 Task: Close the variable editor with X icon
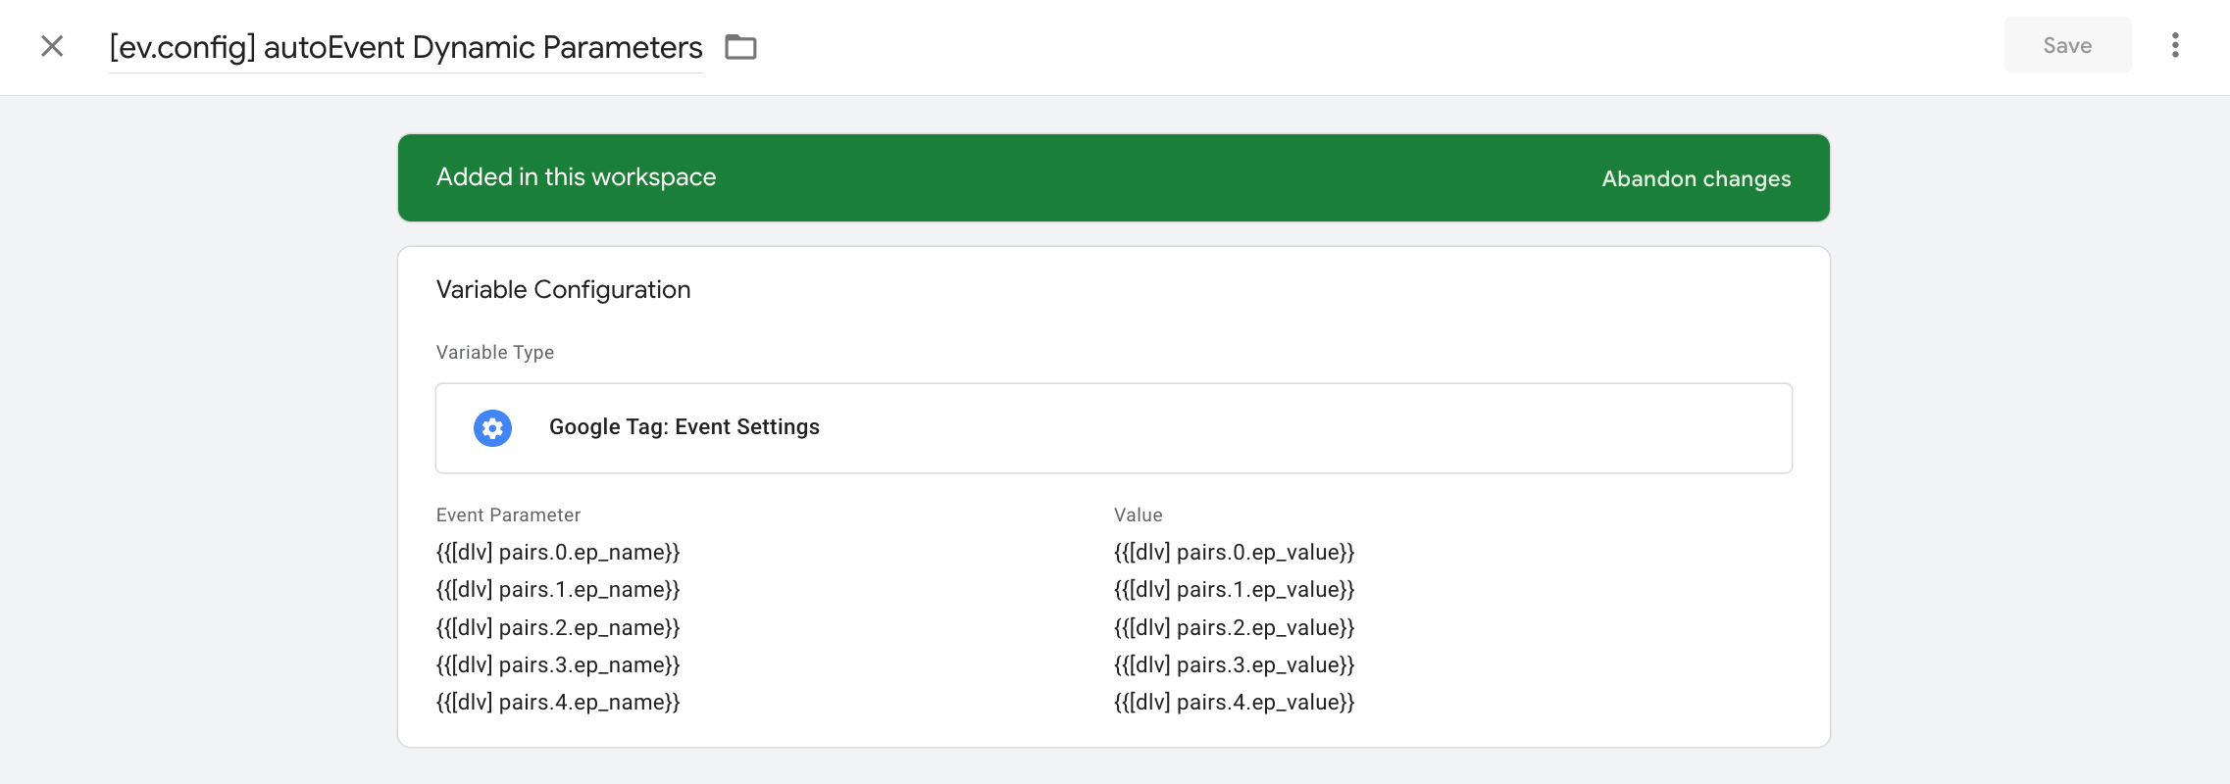click(52, 46)
